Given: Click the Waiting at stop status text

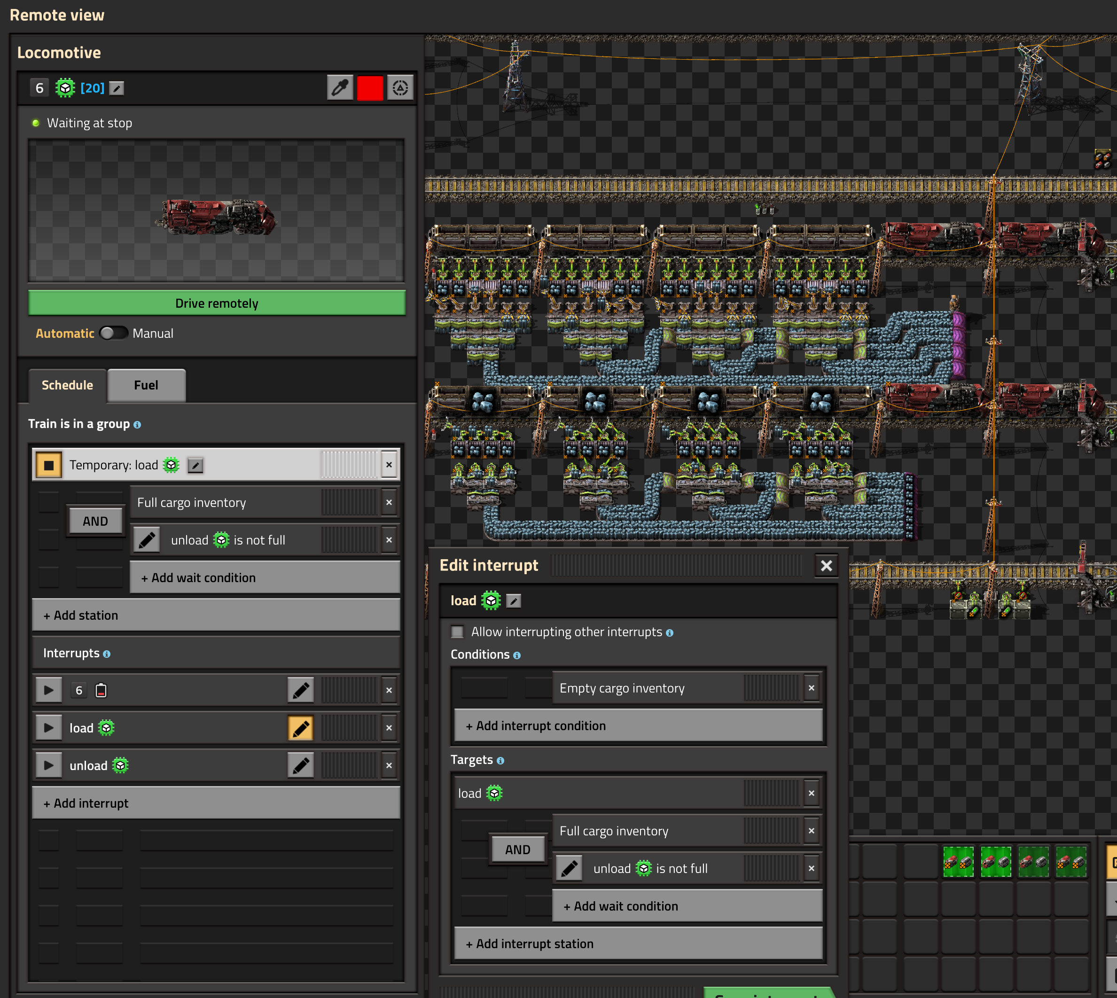Looking at the screenshot, I should (x=89, y=123).
